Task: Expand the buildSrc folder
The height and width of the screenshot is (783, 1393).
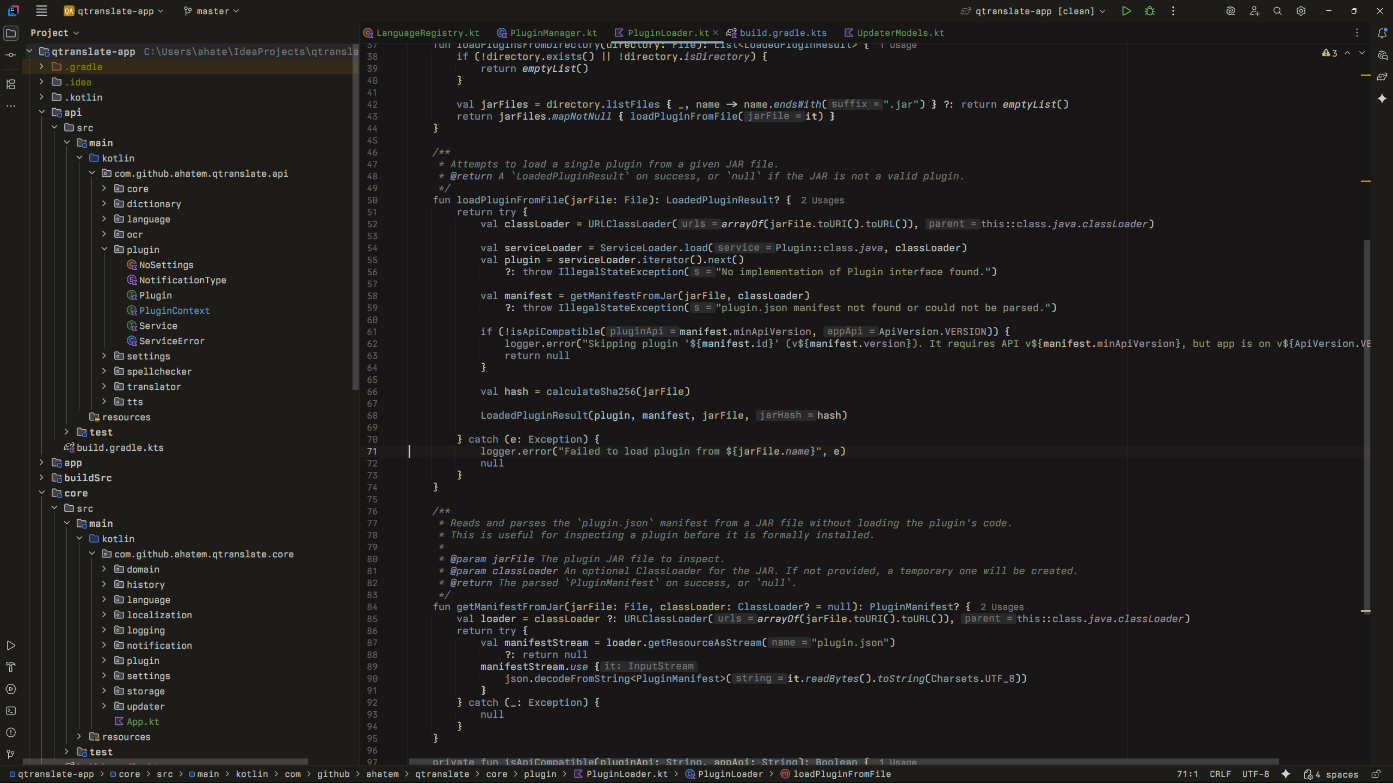Action: pos(41,478)
